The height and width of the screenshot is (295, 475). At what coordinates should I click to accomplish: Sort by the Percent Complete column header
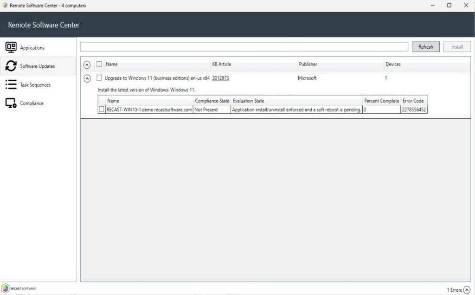pyautogui.click(x=382, y=101)
